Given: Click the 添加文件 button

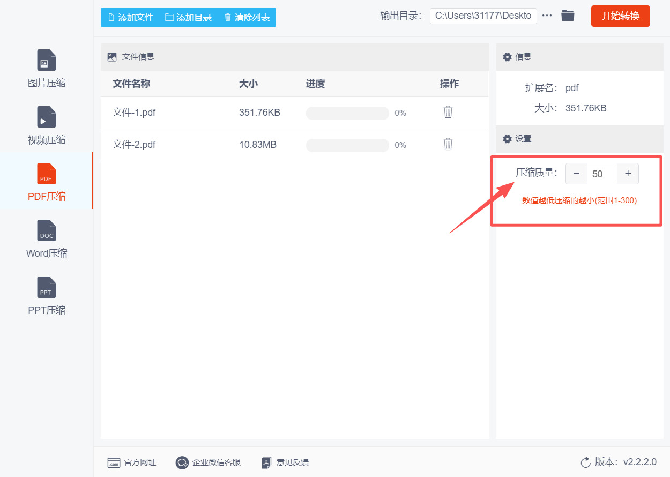Looking at the screenshot, I should (x=130, y=17).
